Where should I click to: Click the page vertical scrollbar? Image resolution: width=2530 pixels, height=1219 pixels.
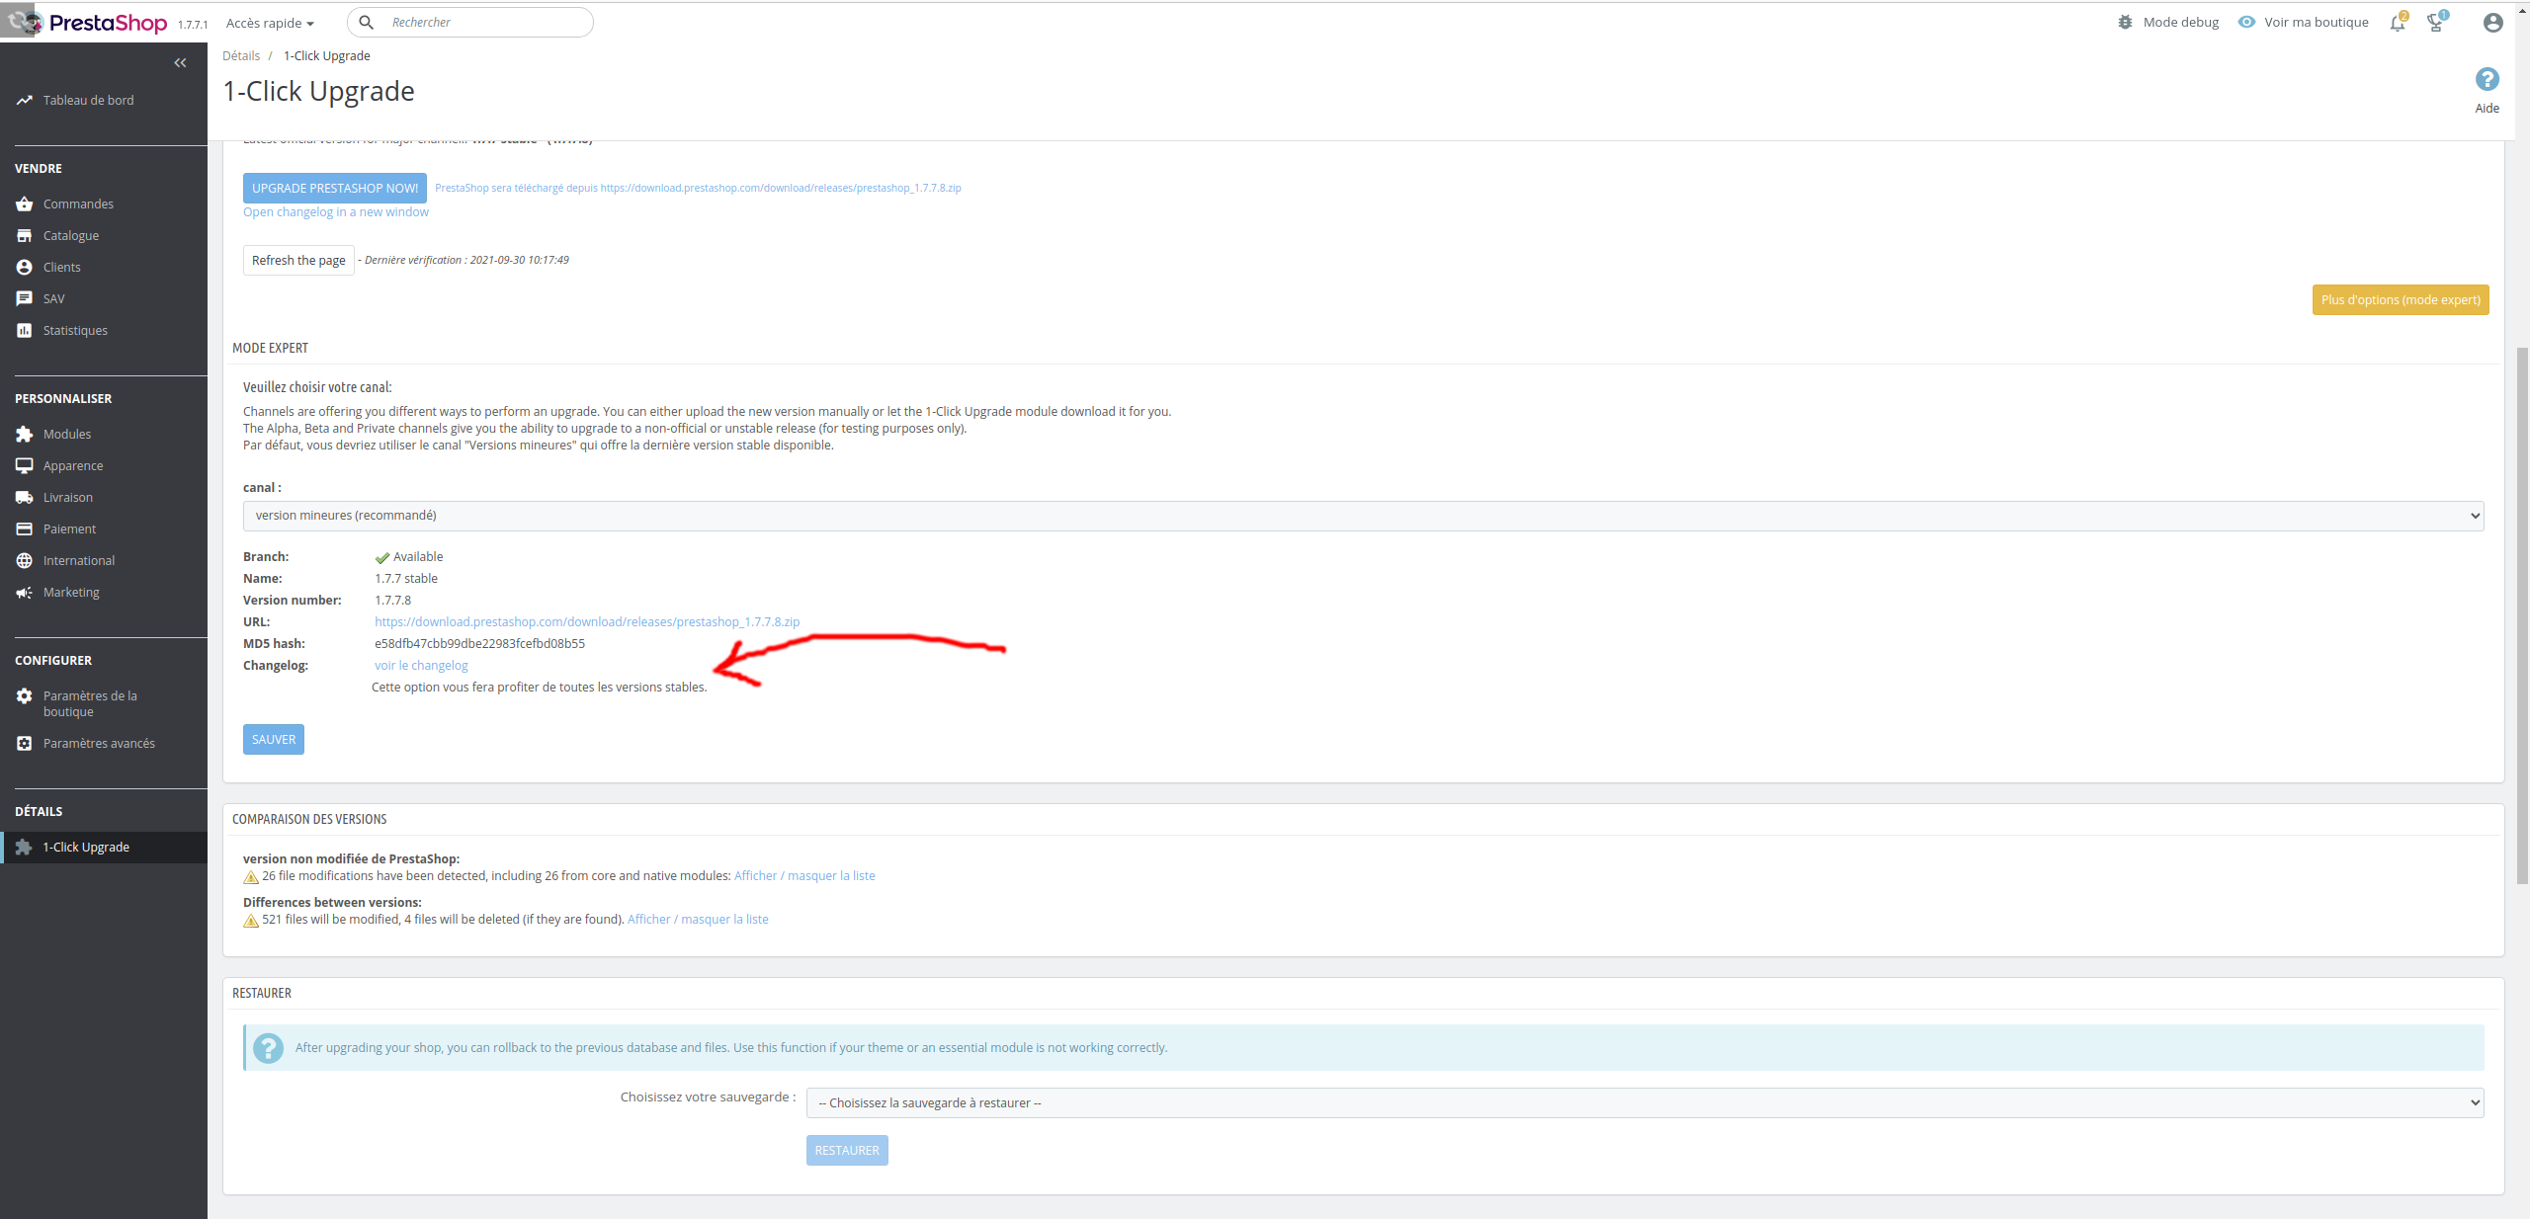tap(2522, 614)
